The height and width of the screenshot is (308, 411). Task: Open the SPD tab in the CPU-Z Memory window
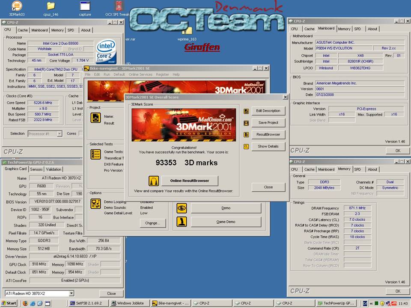tap(357, 169)
